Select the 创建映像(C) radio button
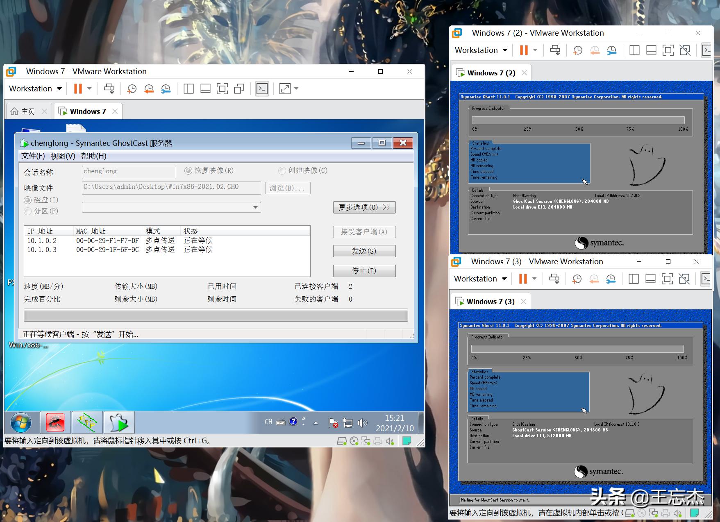 pyautogui.click(x=282, y=171)
